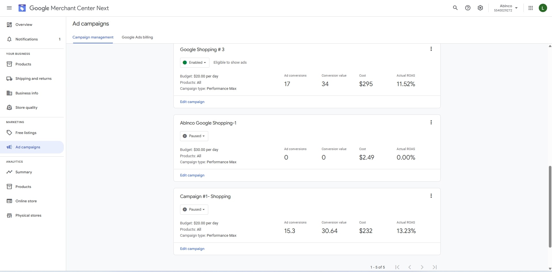Click the Shipping and returns truck icon
The width and height of the screenshot is (552, 272).
(x=9, y=79)
